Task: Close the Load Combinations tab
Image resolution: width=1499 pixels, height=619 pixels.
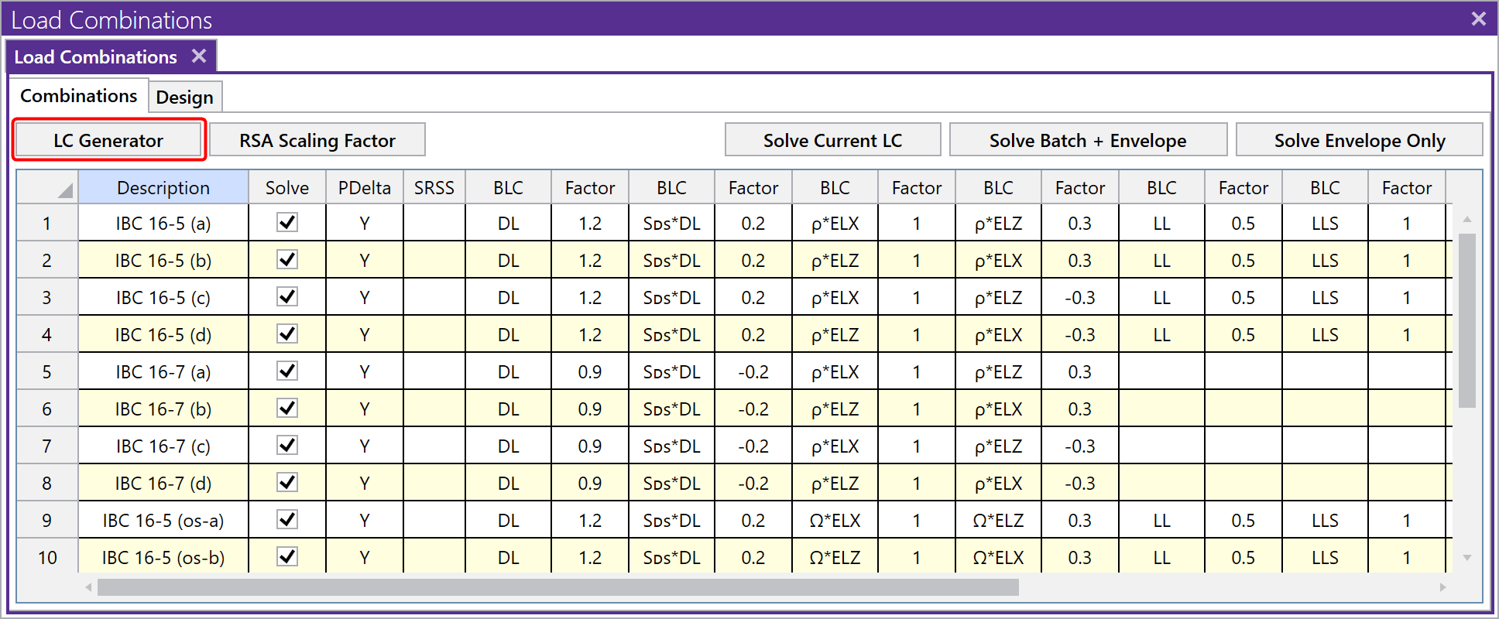Action: click(199, 56)
